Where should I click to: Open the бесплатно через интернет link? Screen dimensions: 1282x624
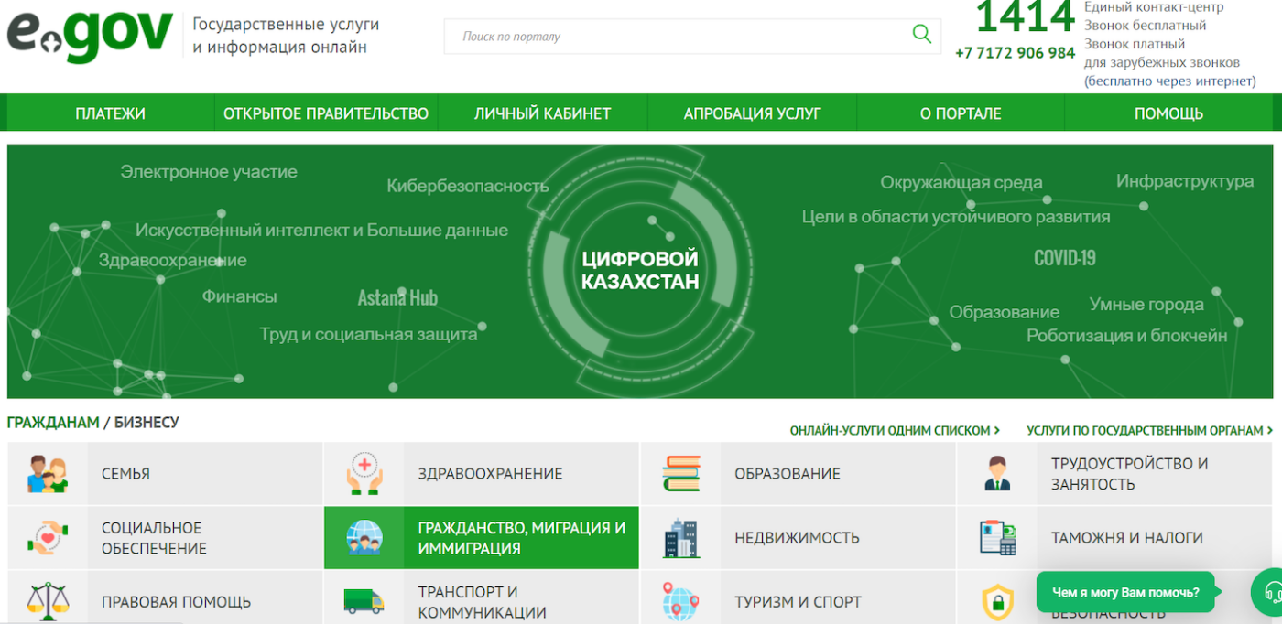(x=1169, y=81)
